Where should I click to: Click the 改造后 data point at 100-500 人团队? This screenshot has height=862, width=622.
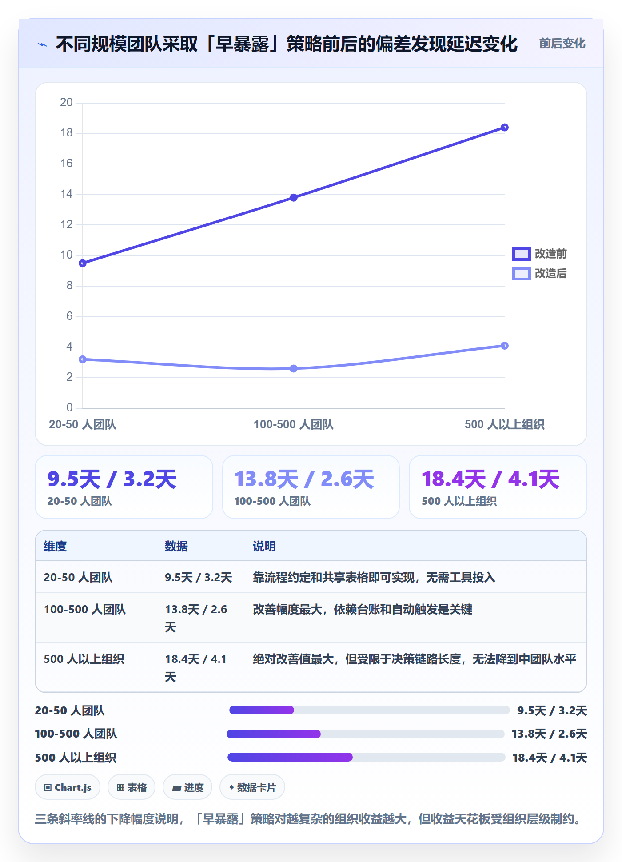click(294, 368)
